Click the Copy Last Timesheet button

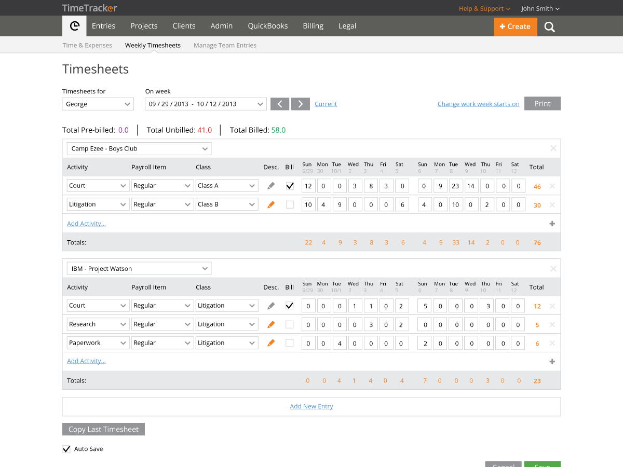(x=103, y=429)
